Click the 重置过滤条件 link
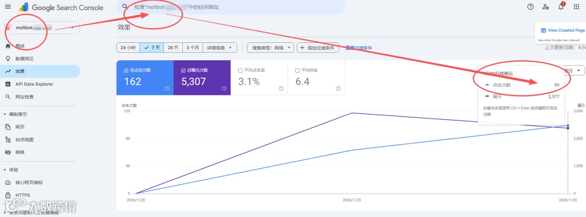Screen dimensions: 586x217 point(359,48)
